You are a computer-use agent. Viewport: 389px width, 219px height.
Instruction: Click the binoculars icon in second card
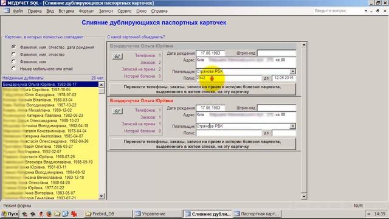tap(117, 111)
